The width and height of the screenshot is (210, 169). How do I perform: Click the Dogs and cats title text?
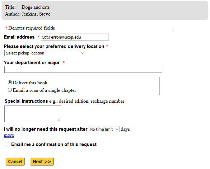36,7
